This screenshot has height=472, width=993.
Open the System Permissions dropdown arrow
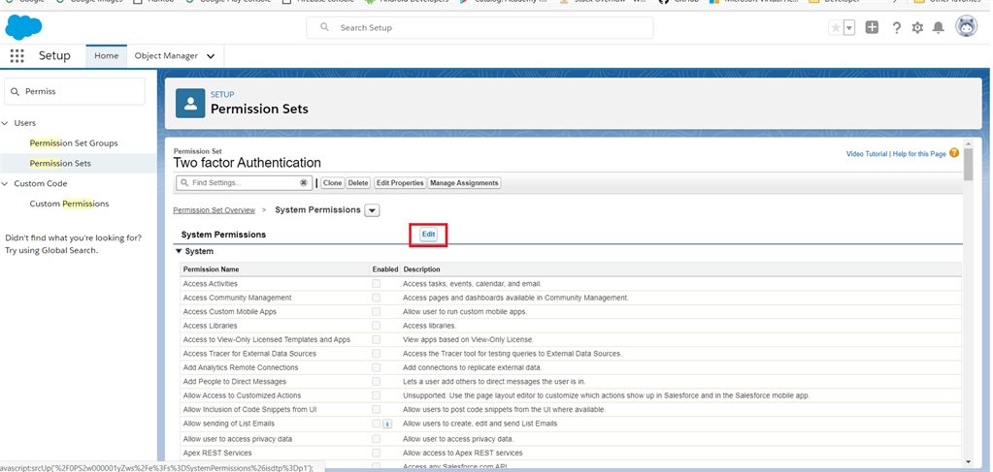pyautogui.click(x=373, y=210)
